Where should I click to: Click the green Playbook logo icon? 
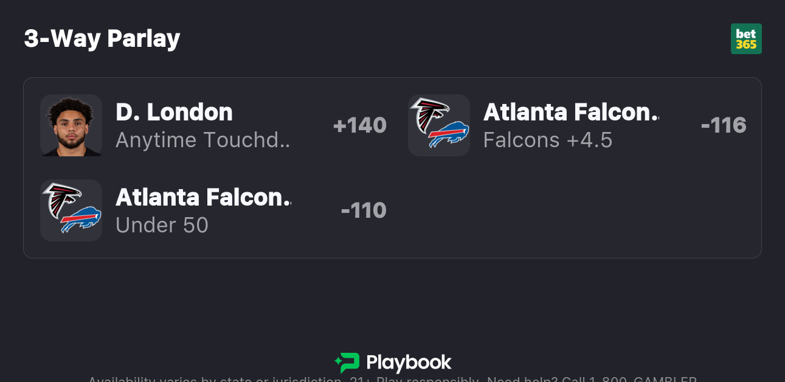coord(347,363)
